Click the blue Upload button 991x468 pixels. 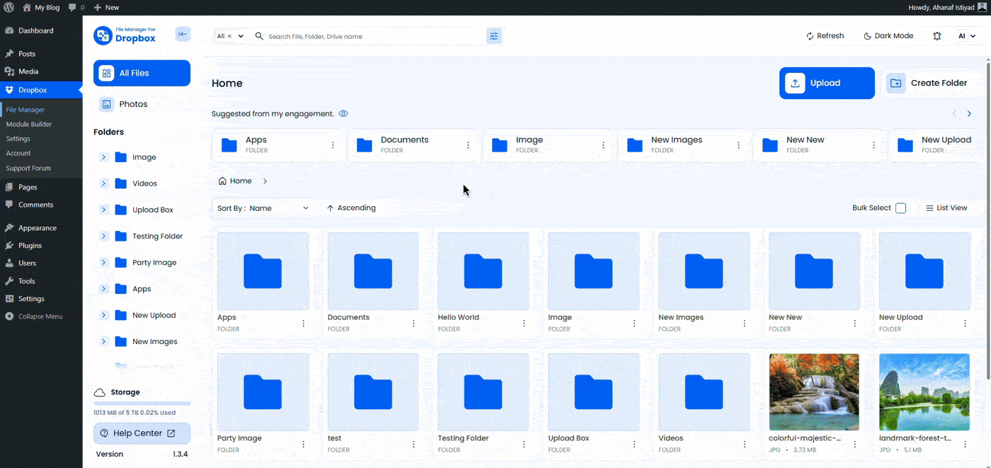(x=826, y=84)
